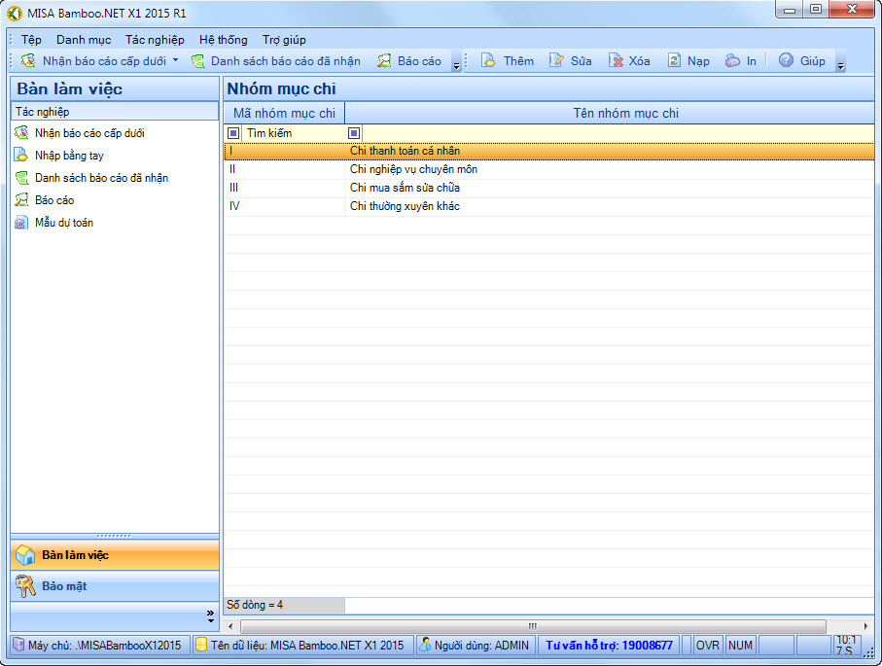Screen dimensions: 882x666
Task: Open the Tác nghiệp menu
Action: pyautogui.click(x=155, y=39)
